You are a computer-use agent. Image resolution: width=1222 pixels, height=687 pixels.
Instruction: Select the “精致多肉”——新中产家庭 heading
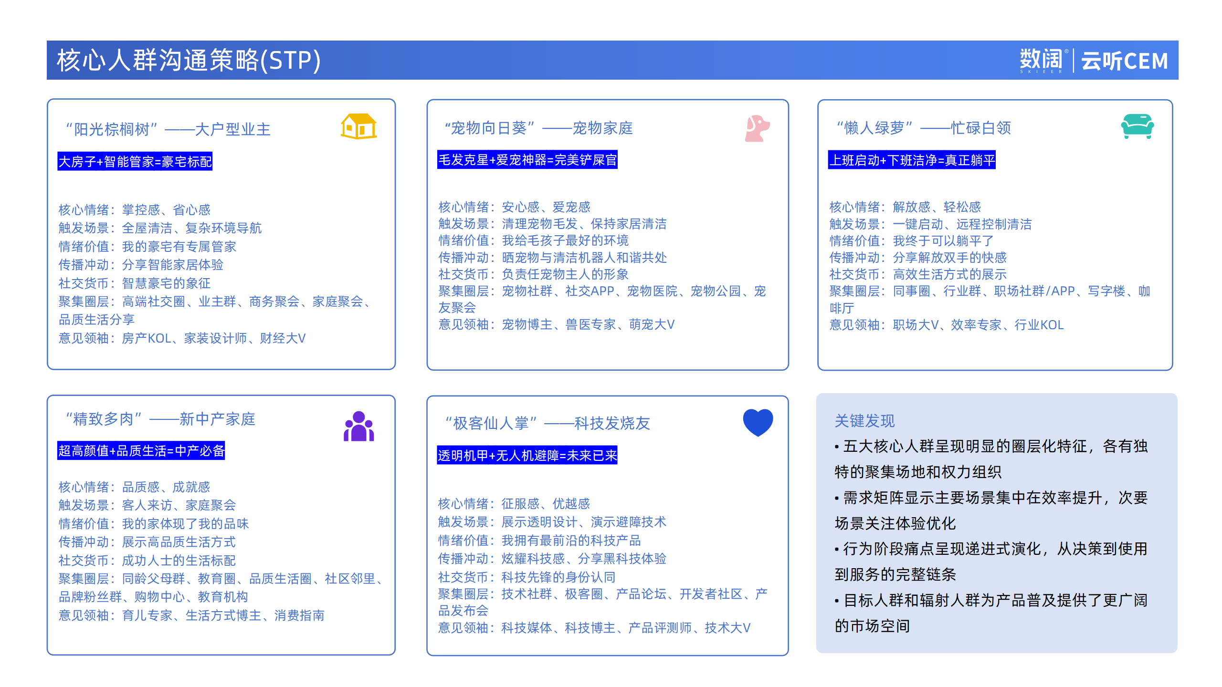tap(160, 419)
